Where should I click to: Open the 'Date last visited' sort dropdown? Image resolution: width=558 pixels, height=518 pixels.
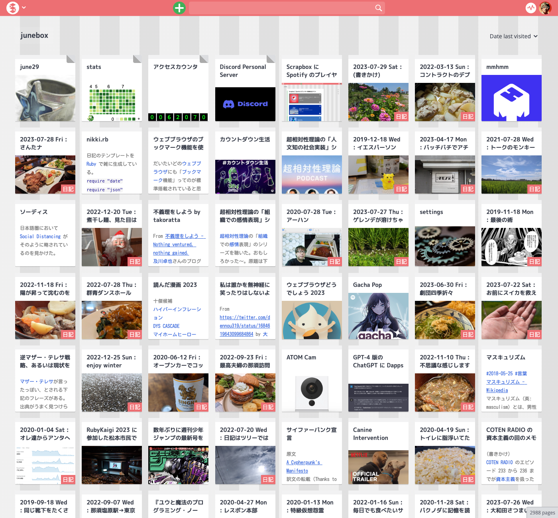point(514,36)
